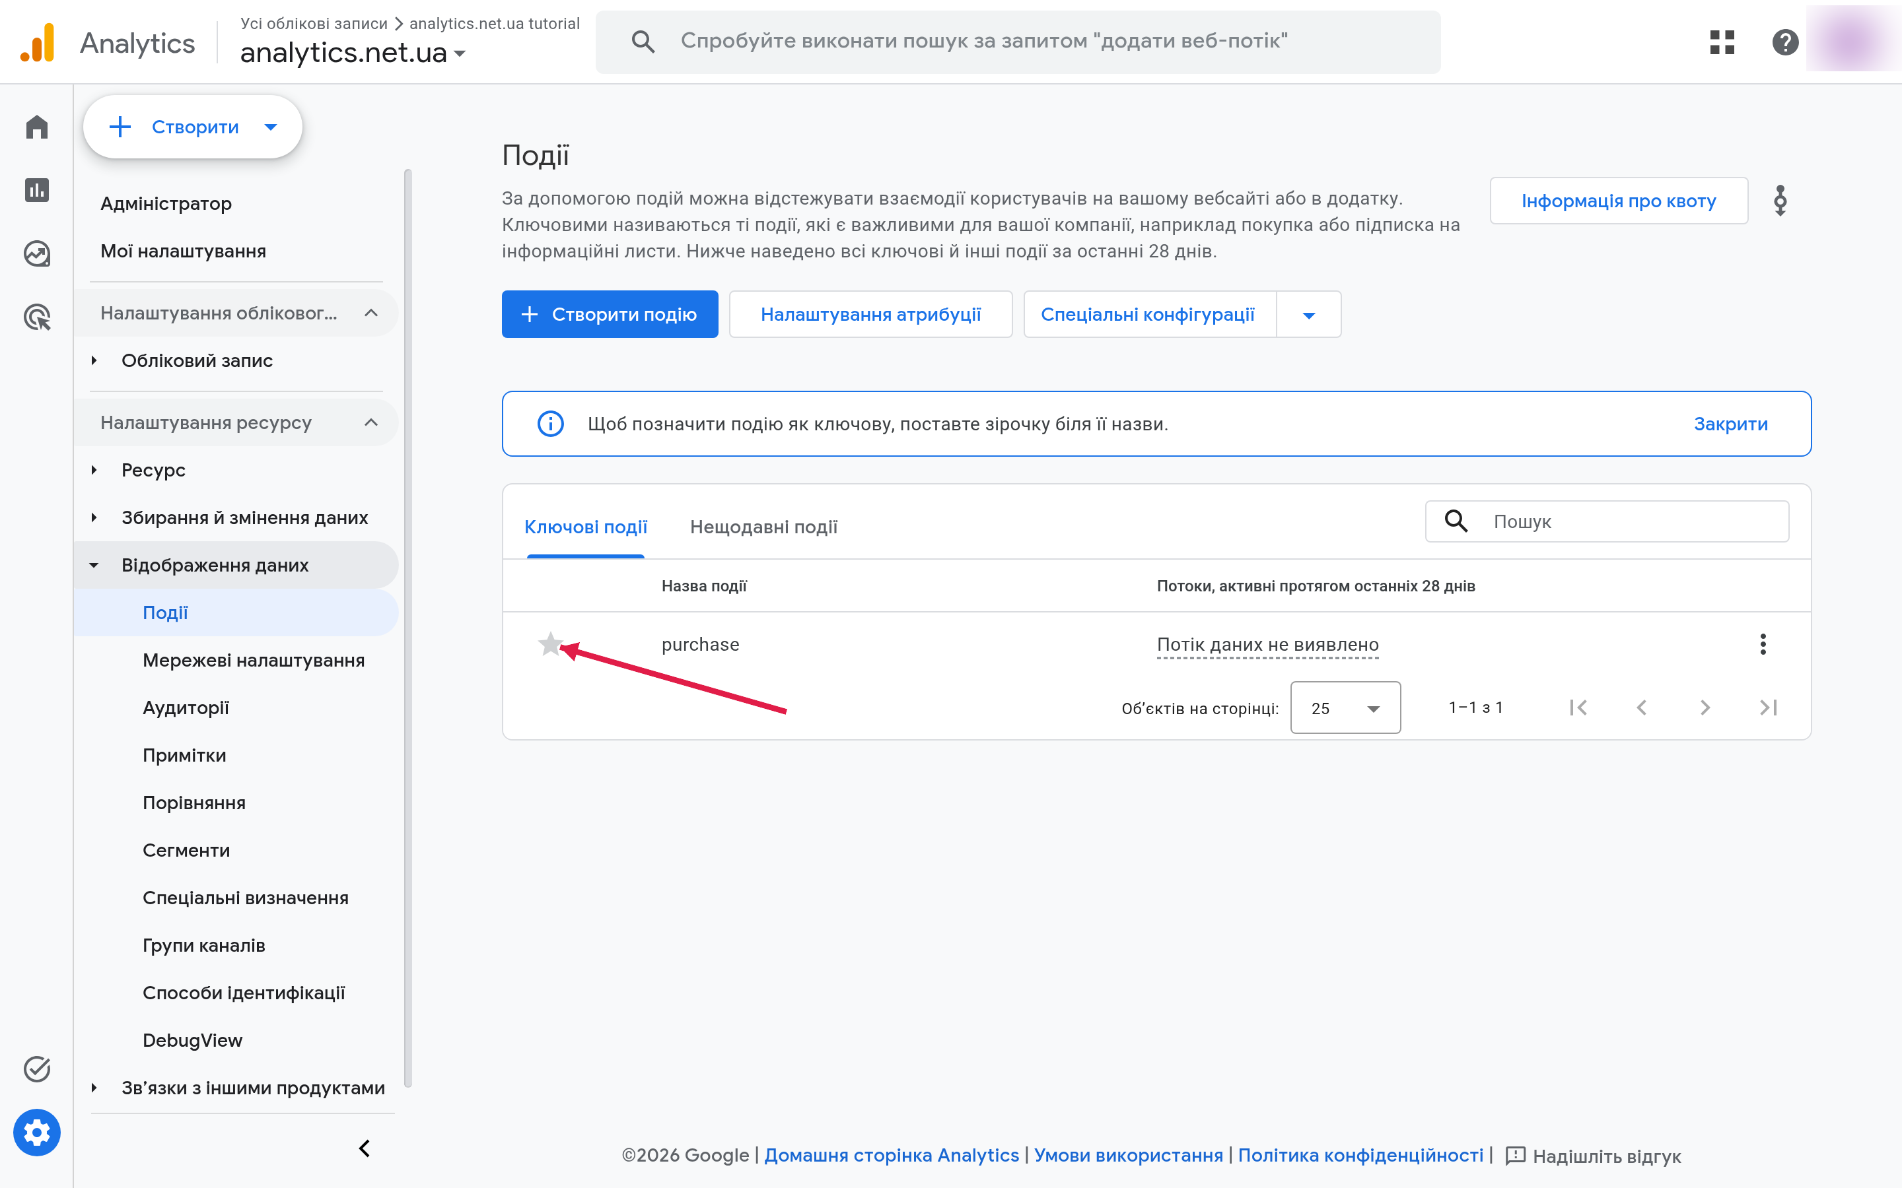The image size is (1902, 1188).
Task: Open the three-dot menu for purchase row
Action: coord(1763,644)
